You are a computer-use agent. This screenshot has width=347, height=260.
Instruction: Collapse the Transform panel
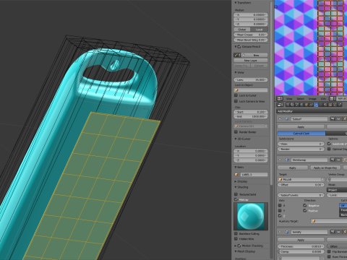(x=236, y=3)
